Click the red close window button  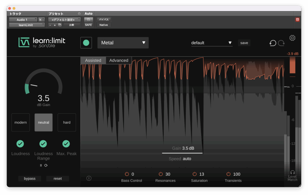(x=9, y=8)
